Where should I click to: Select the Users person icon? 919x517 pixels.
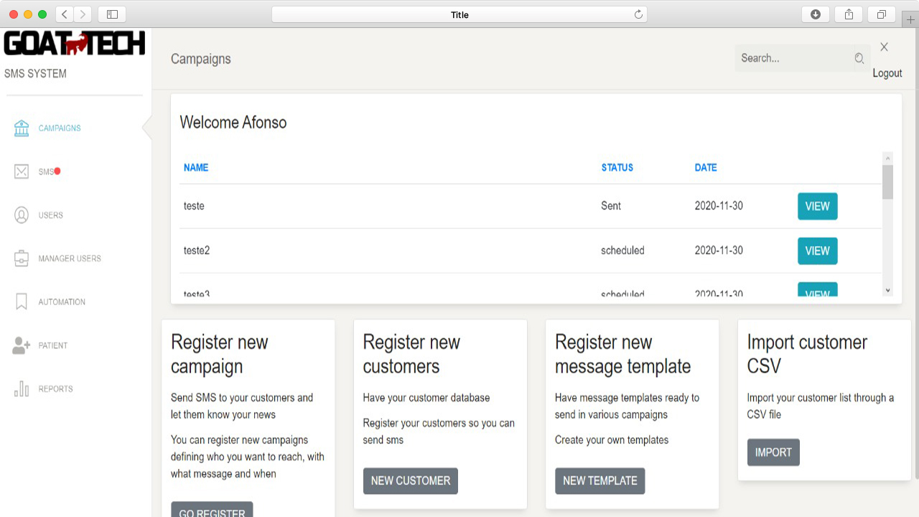pyautogui.click(x=22, y=215)
